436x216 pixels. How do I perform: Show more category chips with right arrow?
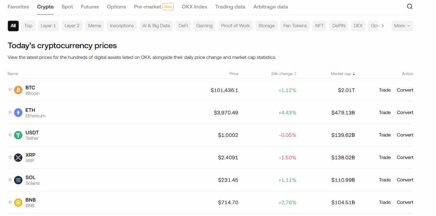click(x=382, y=26)
